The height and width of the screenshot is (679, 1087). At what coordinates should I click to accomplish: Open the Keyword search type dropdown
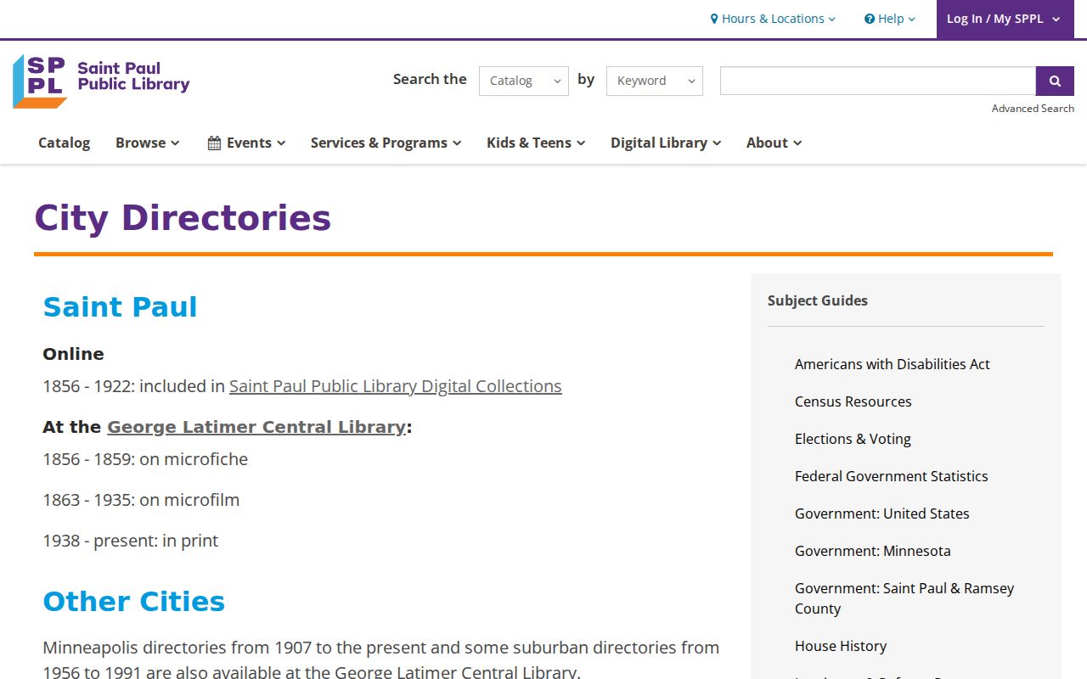[x=655, y=81]
